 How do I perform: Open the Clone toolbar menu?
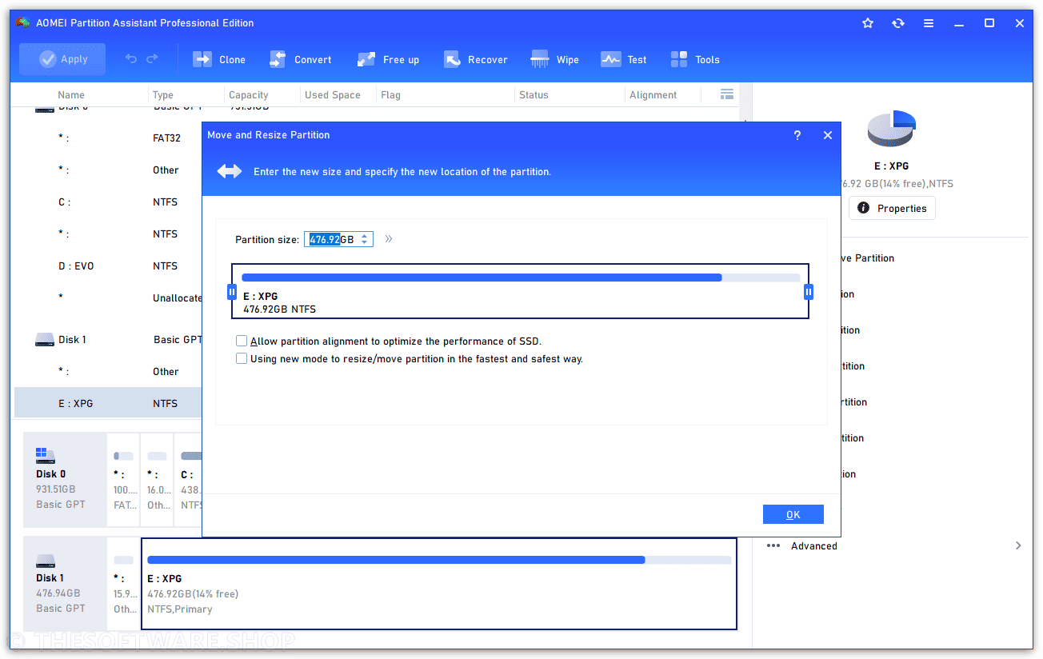tap(219, 59)
